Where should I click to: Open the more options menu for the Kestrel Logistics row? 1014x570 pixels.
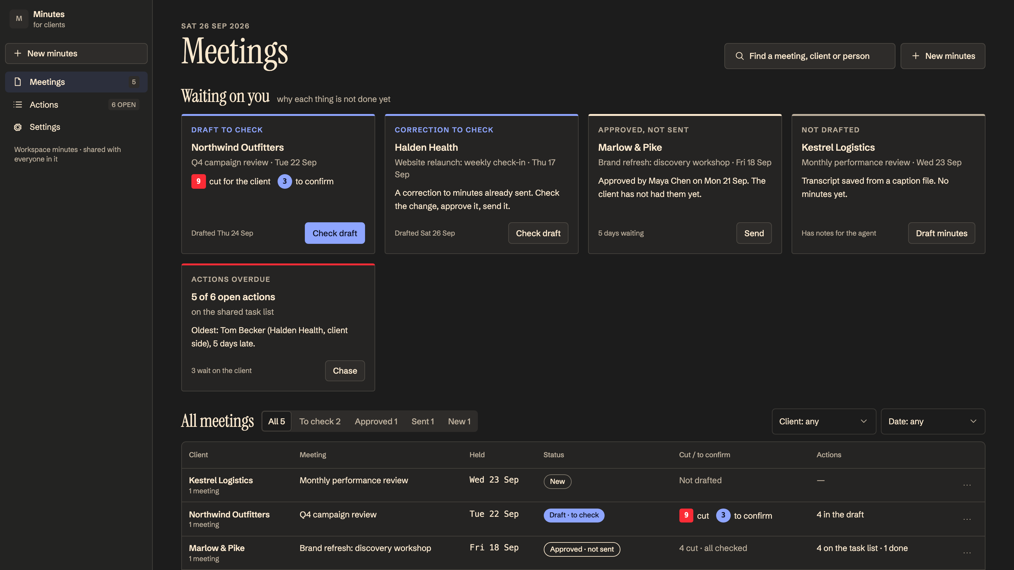[967, 485]
